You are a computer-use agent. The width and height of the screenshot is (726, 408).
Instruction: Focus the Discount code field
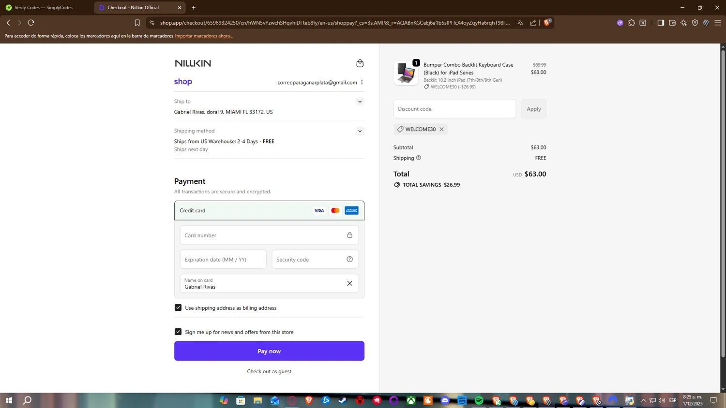[454, 109]
